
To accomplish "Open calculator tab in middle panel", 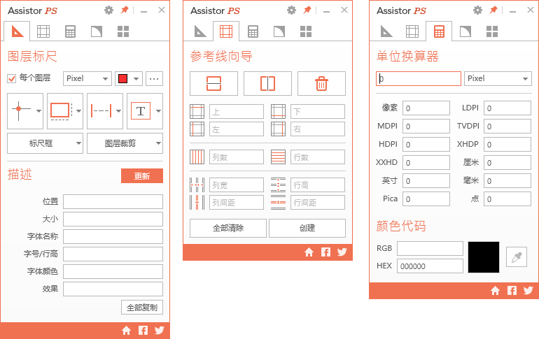I will (253, 31).
